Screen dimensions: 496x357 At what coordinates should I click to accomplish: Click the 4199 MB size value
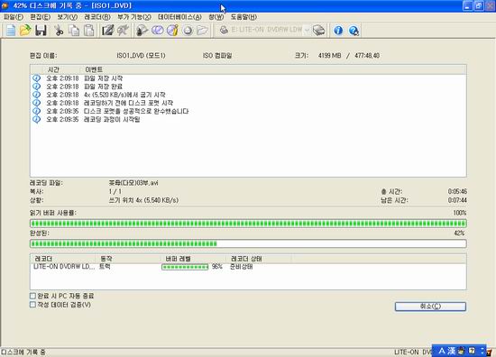(x=329, y=56)
